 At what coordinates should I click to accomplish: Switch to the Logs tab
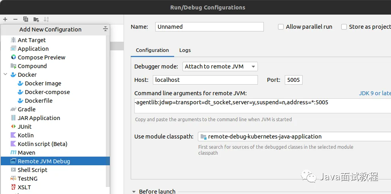(x=185, y=50)
